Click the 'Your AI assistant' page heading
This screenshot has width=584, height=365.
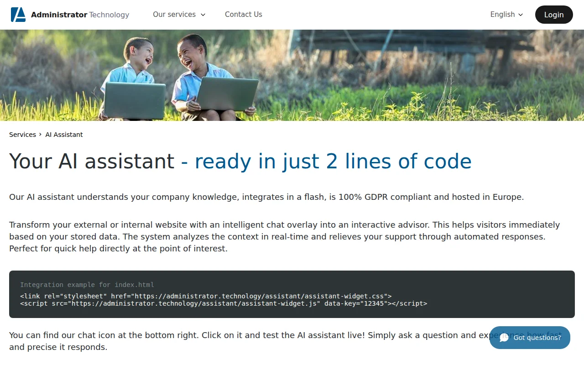pyautogui.click(x=240, y=161)
